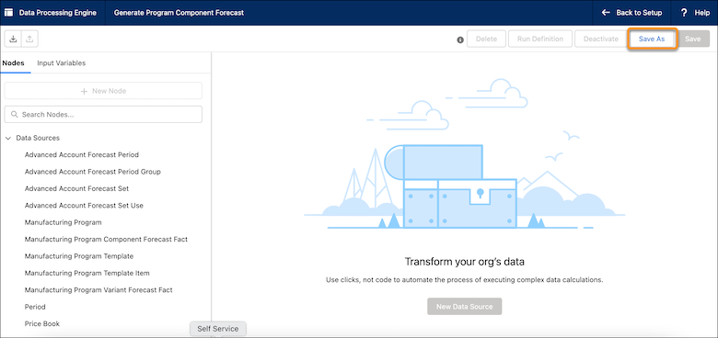The height and width of the screenshot is (338, 718).
Task: Click the New Data Source button
Action: 464,307
